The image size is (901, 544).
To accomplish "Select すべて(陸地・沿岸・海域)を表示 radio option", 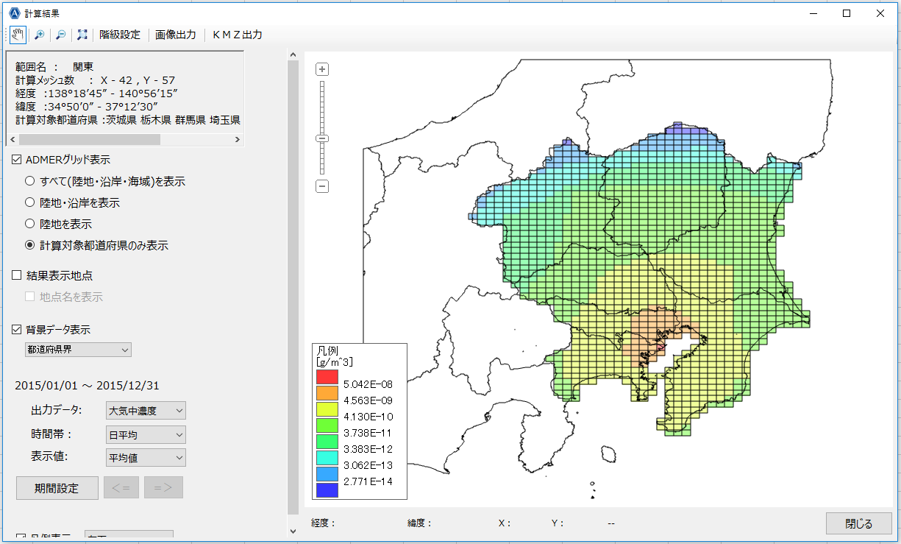I will click(30, 181).
